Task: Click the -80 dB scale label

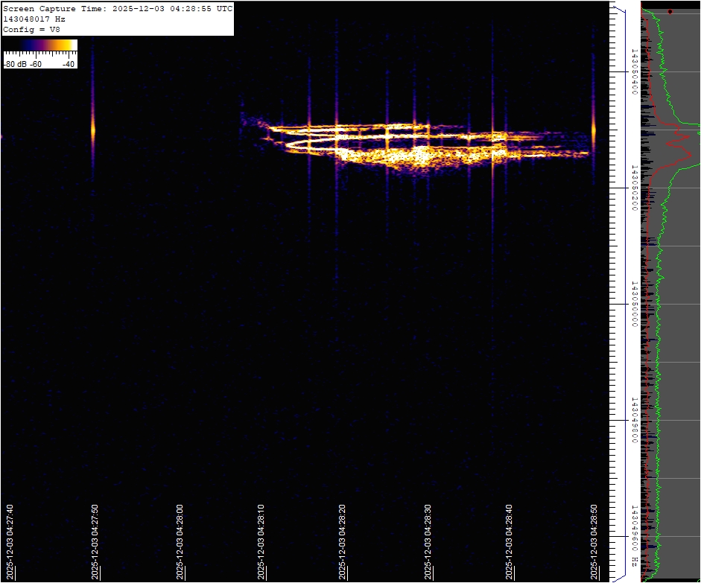Action: pyautogui.click(x=15, y=64)
